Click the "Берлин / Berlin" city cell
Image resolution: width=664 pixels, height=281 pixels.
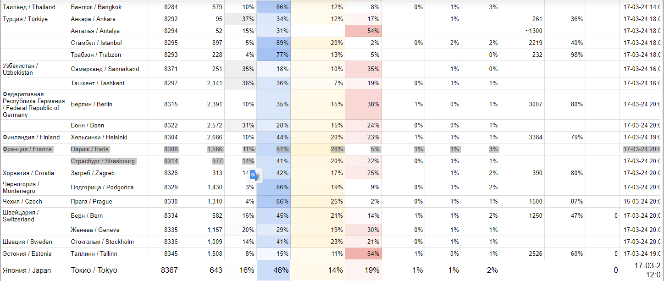point(92,105)
